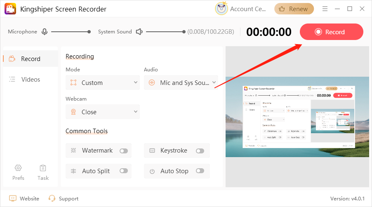Open the Task clipboard icon

(43, 168)
